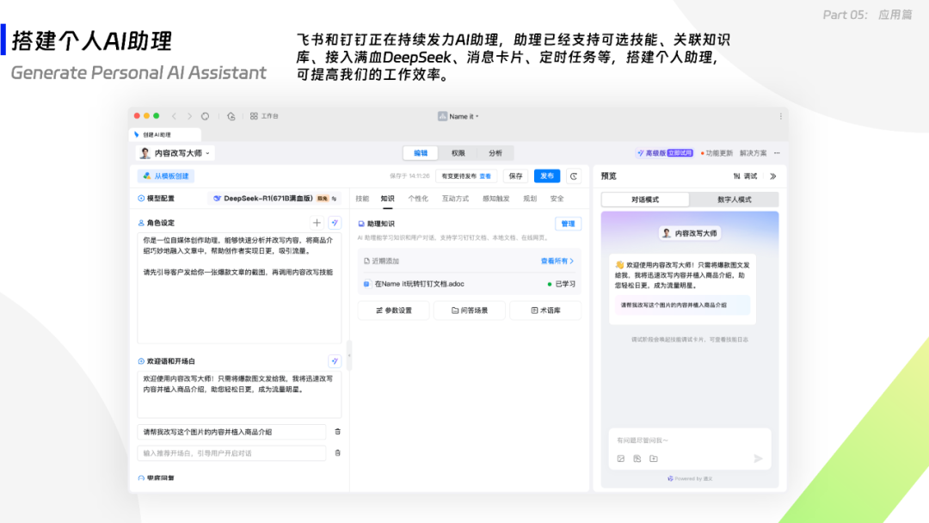Open 问答场景 button

(470, 311)
